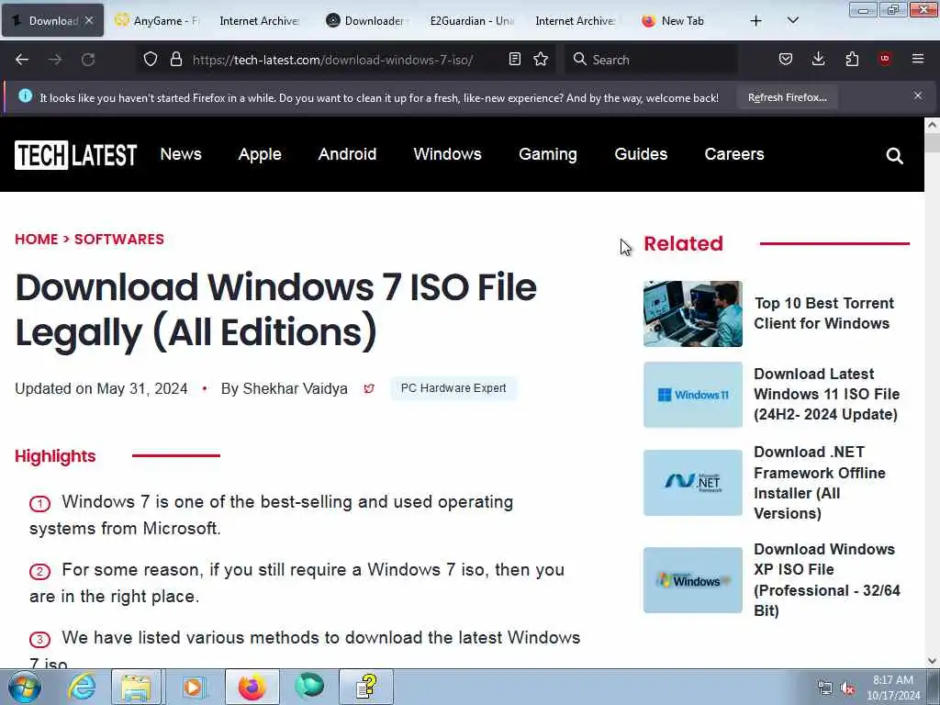Click the author's Twitter icon
Screen dimensions: 940x705
pyautogui.click(x=369, y=388)
